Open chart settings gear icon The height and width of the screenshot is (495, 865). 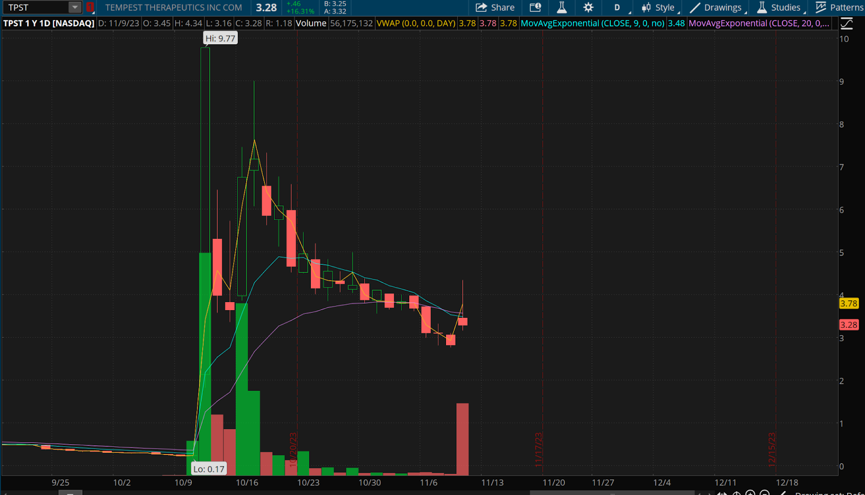point(588,8)
